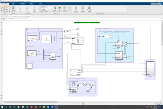Open Bird's-Eye Scope
Viewport: 163px width, 109px height.
coord(89,9)
